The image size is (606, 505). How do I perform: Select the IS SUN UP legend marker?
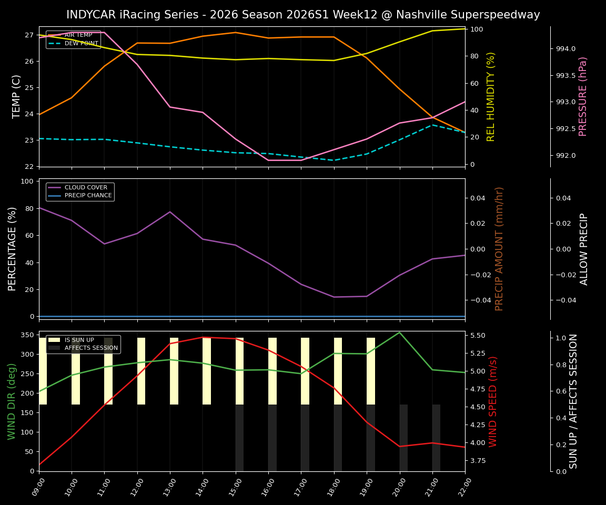pyautogui.click(x=55, y=339)
